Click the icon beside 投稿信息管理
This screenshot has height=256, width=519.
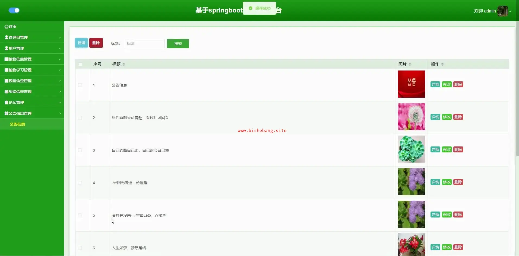click(6, 81)
